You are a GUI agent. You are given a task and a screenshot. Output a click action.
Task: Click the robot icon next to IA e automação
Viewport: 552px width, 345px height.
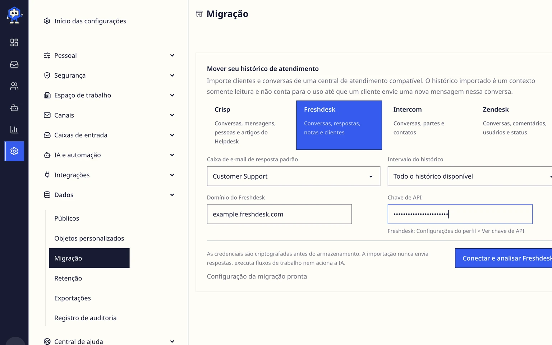(47, 155)
